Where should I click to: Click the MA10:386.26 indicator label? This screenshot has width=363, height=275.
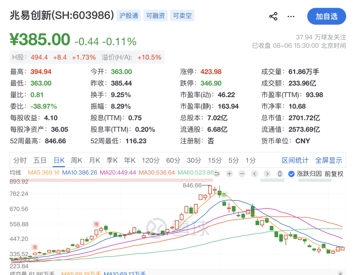pyautogui.click(x=80, y=172)
